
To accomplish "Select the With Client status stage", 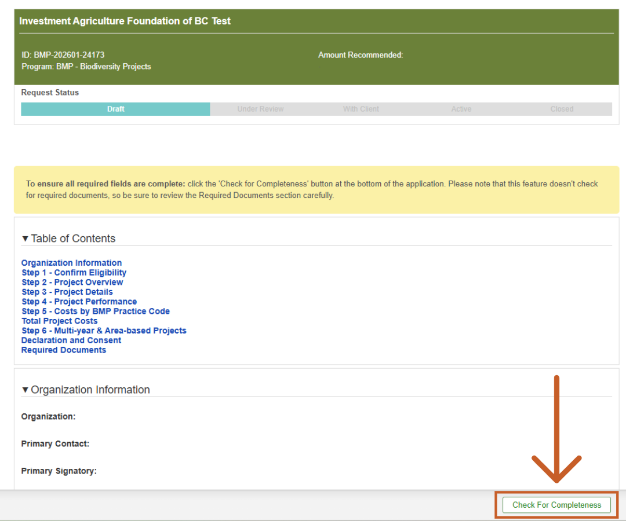I will pos(361,109).
